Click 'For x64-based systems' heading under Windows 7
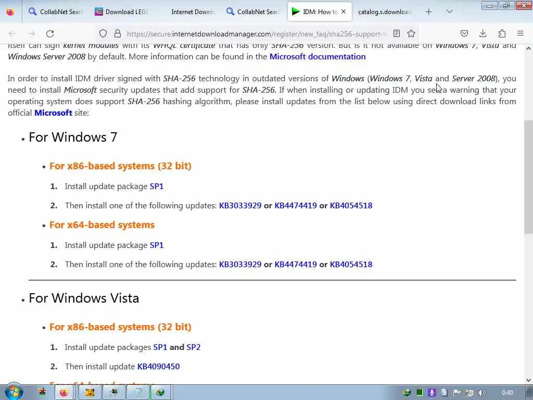533x400 pixels. point(102,225)
